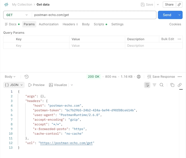Image resolution: width=186 pixels, height=158 pixels.
Task: Copy request link via chain icon
Action: (x=179, y=4)
